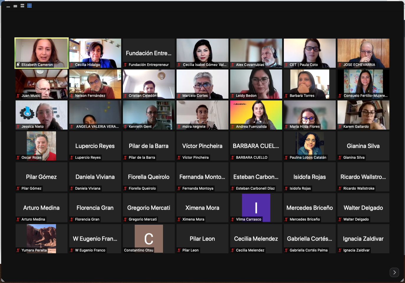Select the two-row strip view icon
This screenshot has width=405, height=283.
[x=22, y=6]
